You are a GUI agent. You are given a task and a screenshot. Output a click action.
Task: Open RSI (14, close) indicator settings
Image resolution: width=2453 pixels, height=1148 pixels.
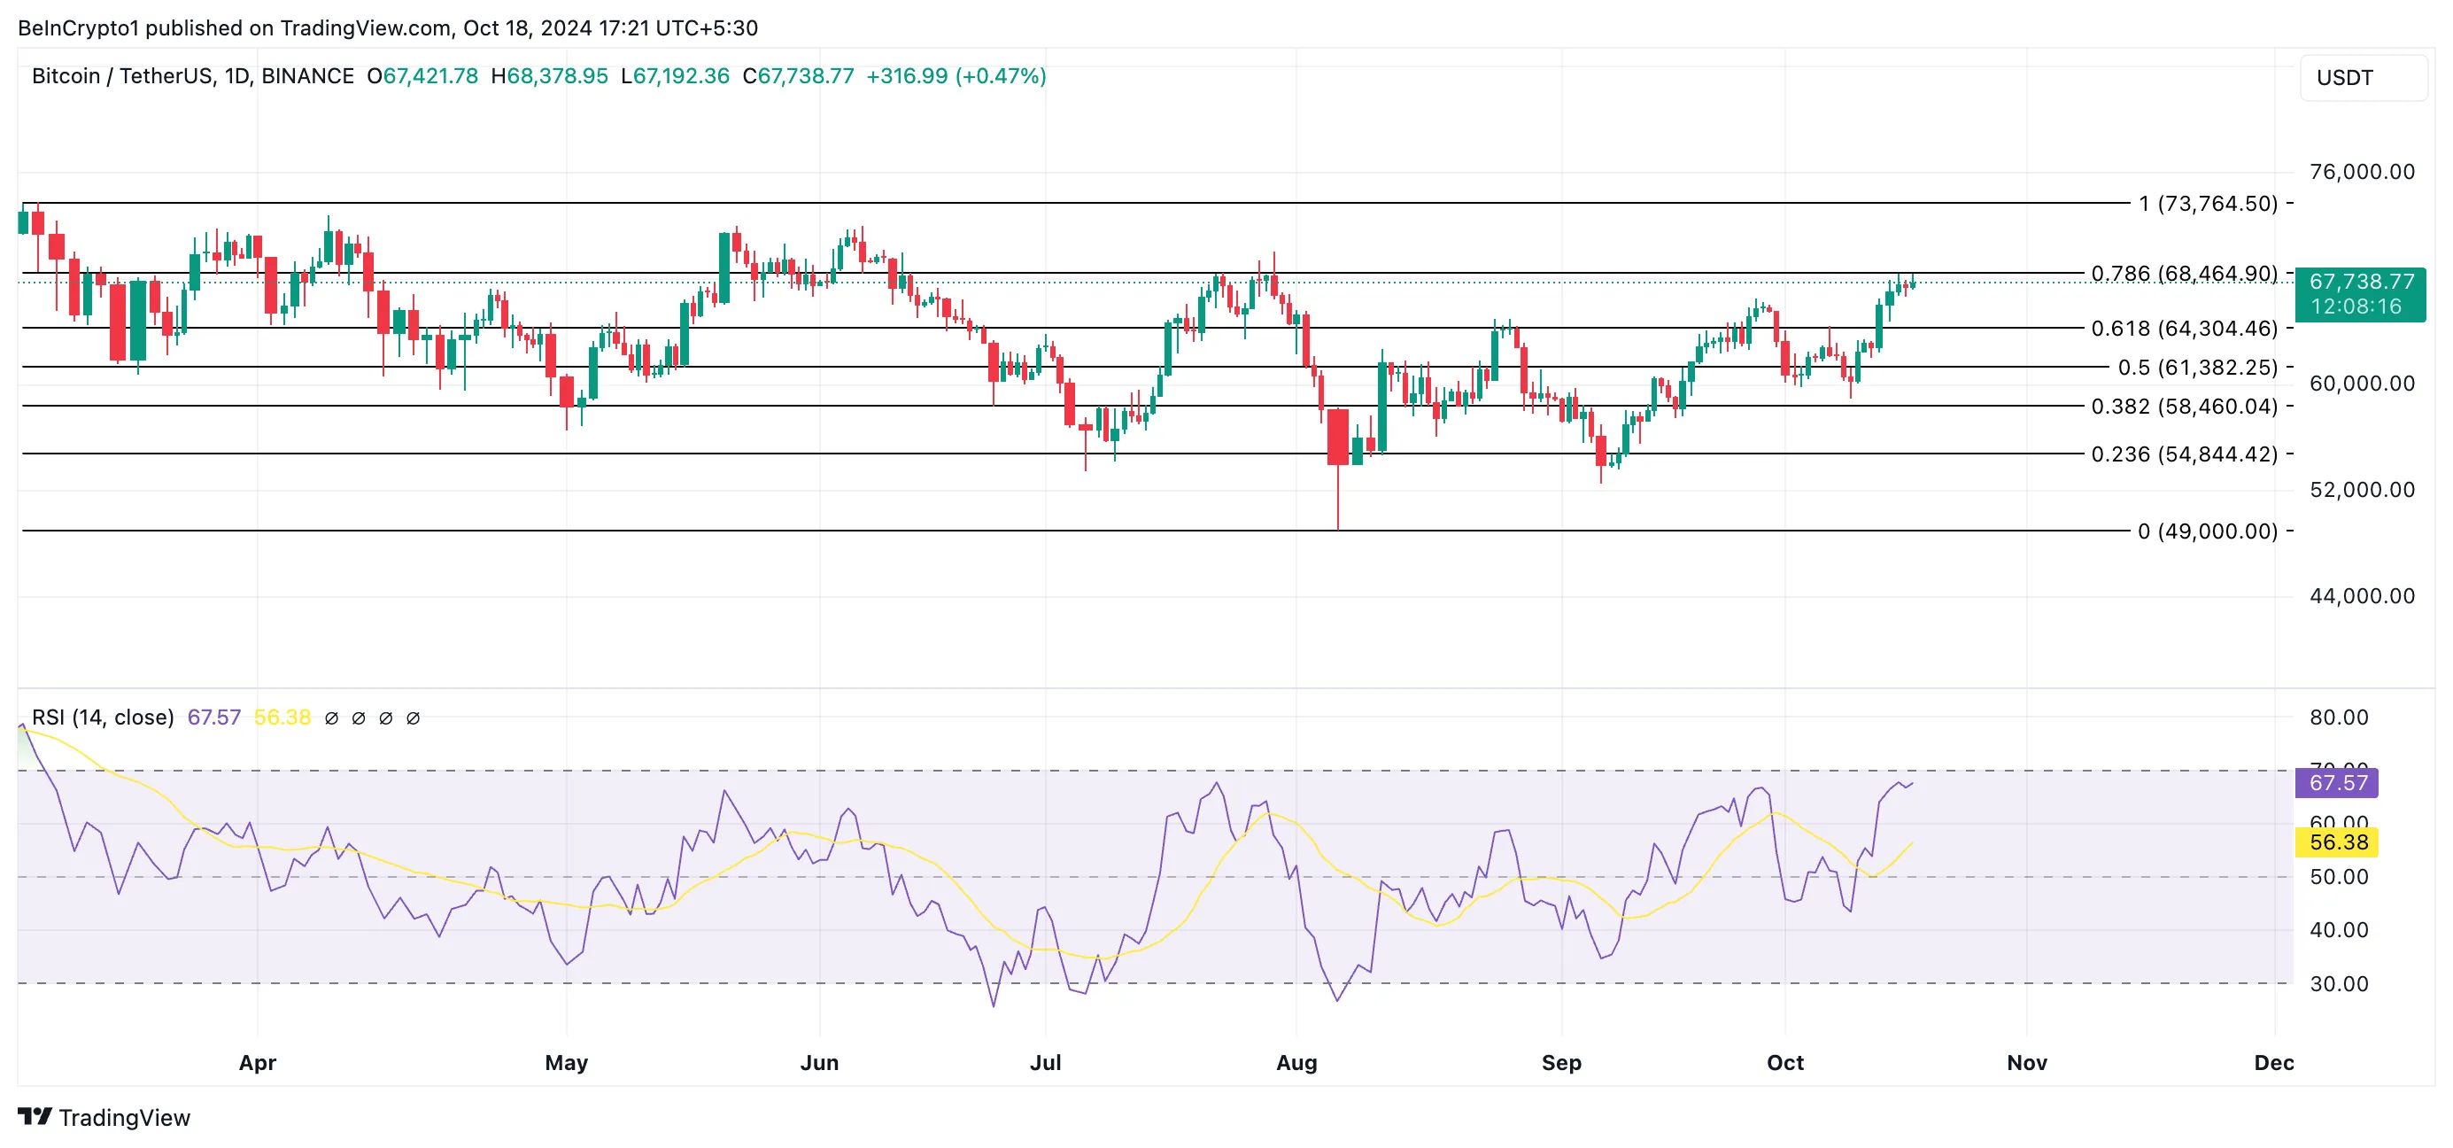[103, 717]
